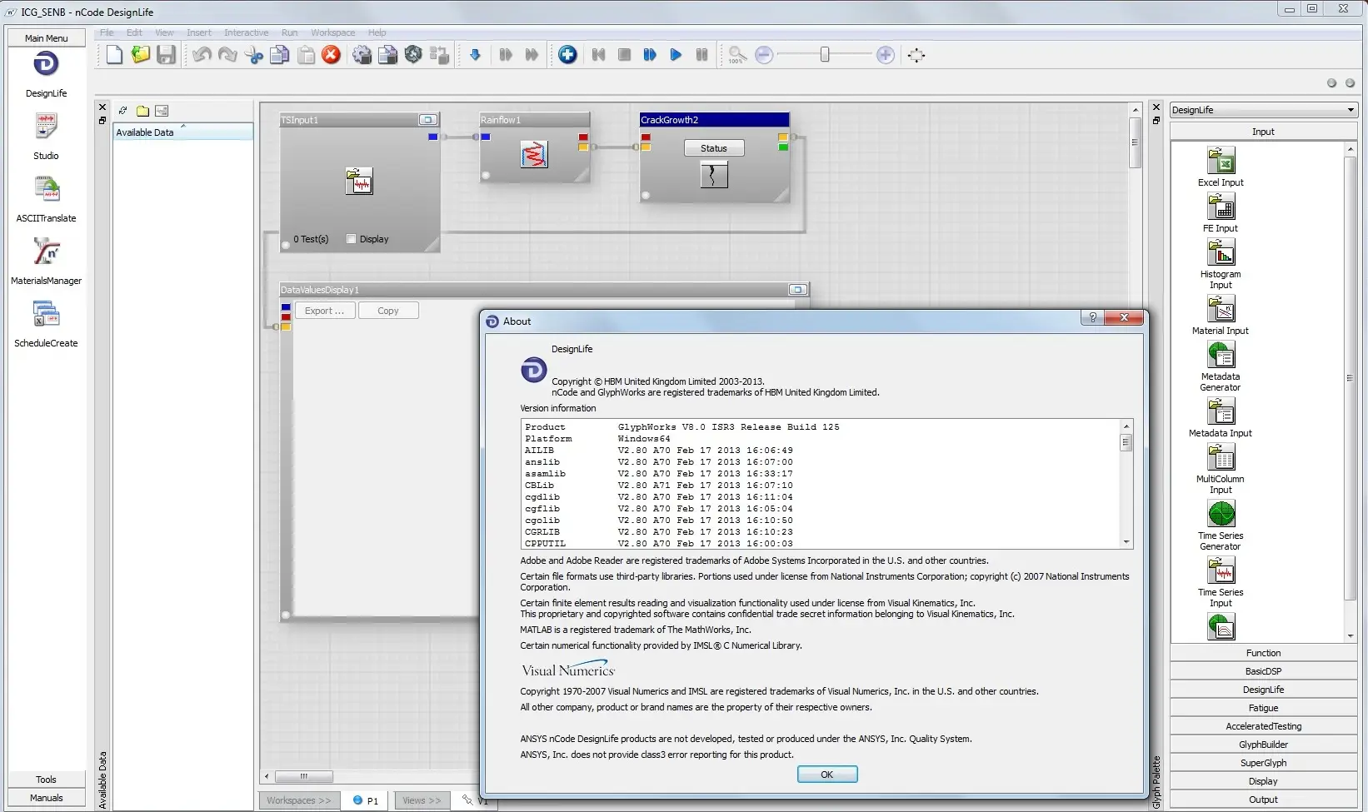Click Copy button in DataValuesDisplay1
This screenshot has width=1368, height=812.
(388, 311)
